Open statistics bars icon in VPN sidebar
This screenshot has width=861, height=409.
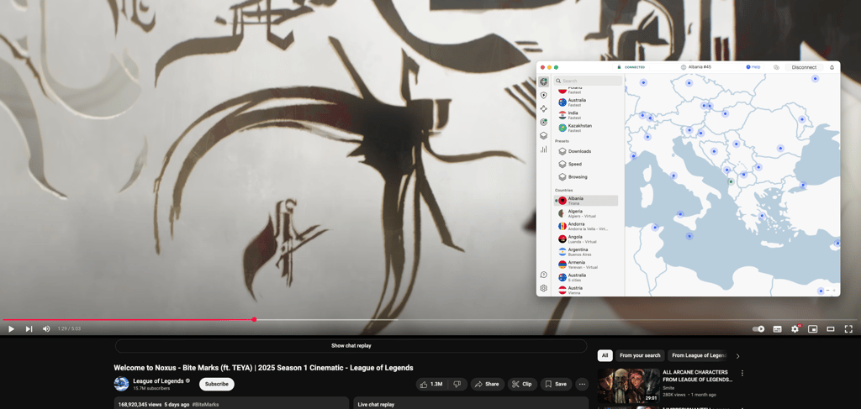tap(543, 149)
